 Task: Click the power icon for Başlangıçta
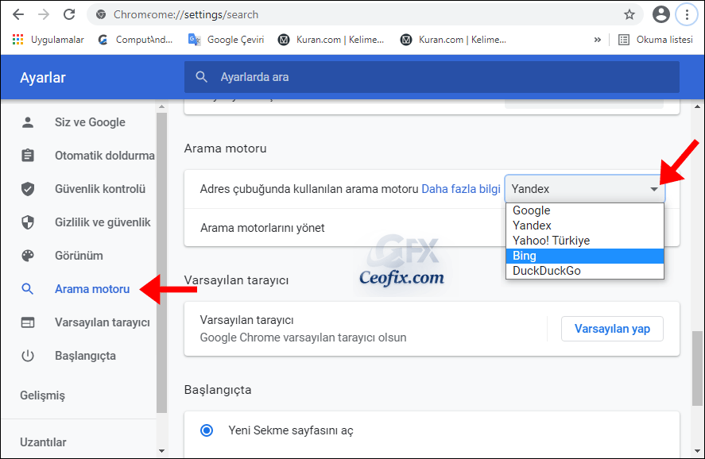tap(28, 355)
